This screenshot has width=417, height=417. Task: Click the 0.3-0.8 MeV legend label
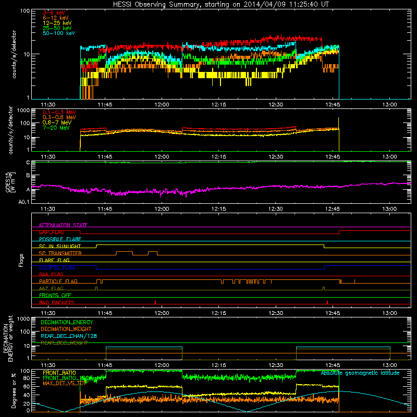pyautogui.click(x=59, y=117)
